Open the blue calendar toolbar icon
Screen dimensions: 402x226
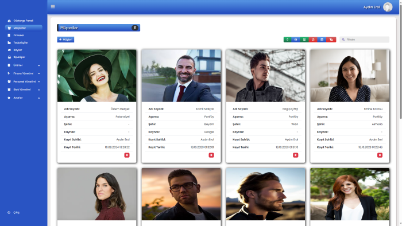(x=322, y=40)
